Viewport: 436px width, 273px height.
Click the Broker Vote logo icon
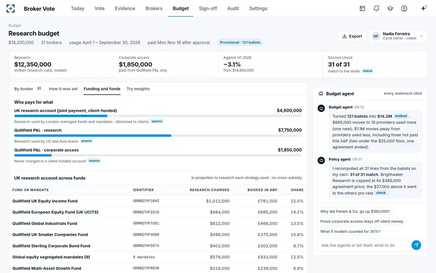click(x=11, y=8)
